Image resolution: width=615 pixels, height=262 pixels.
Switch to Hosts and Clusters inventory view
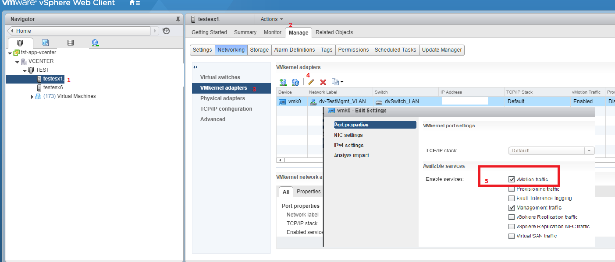(20, 43)
